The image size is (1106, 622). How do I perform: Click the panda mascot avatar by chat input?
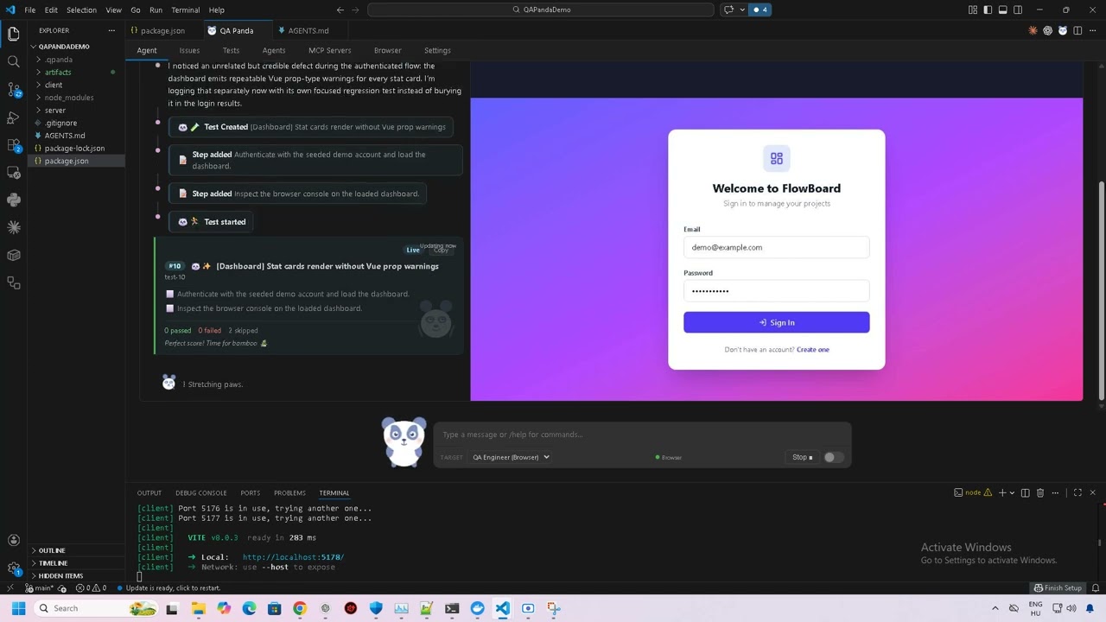404,441
